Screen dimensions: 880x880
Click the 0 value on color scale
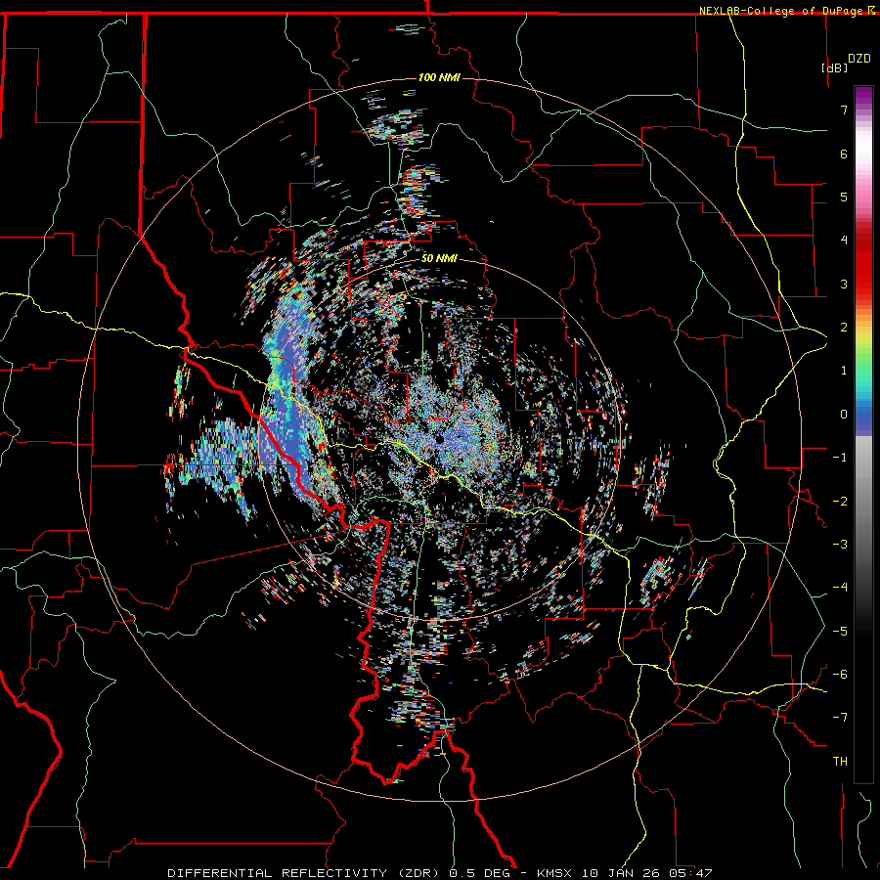(844, 415)
